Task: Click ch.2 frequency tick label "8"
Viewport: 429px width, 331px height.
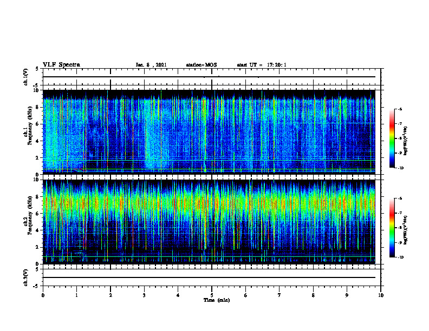Action: coord(38,197)
